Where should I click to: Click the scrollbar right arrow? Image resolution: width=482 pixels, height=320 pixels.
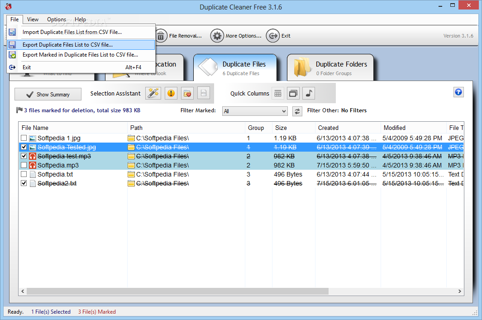click(x=459, y=291)
